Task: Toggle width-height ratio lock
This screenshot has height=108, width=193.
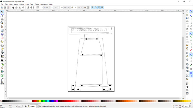Action: click(72, 8)
